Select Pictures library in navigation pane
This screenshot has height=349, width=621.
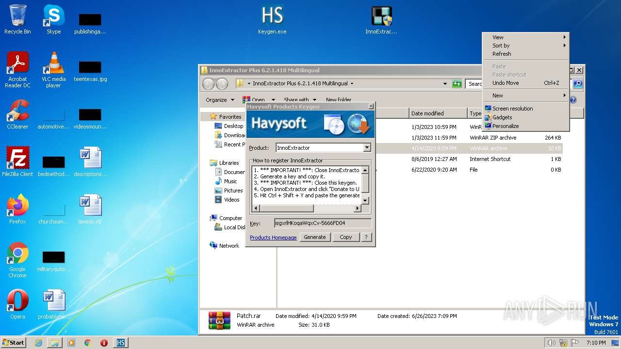coord(233,190)
